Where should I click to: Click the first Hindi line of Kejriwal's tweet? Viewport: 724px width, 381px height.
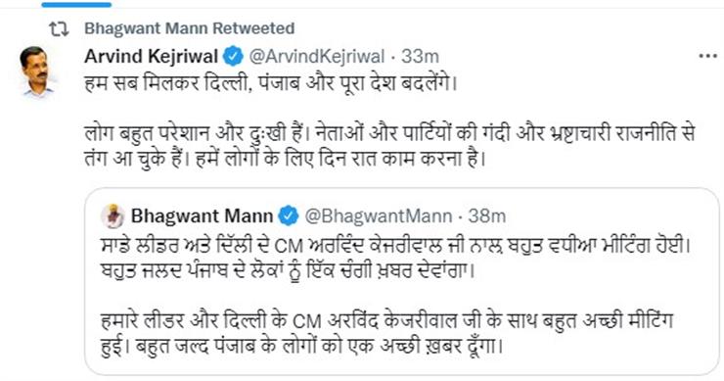[271, 84]
